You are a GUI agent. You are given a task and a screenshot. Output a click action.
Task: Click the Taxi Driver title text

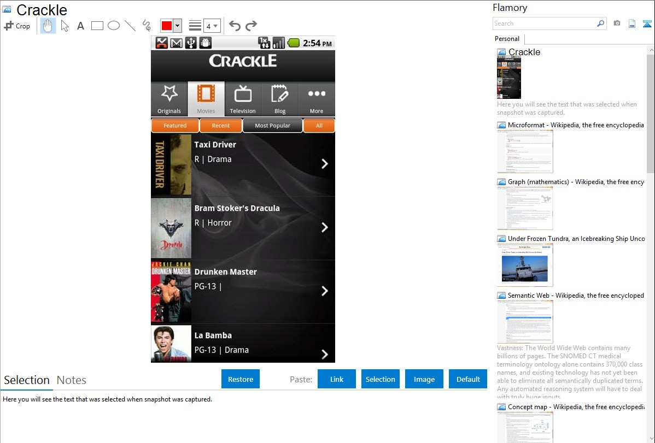[x=215, y=145]
